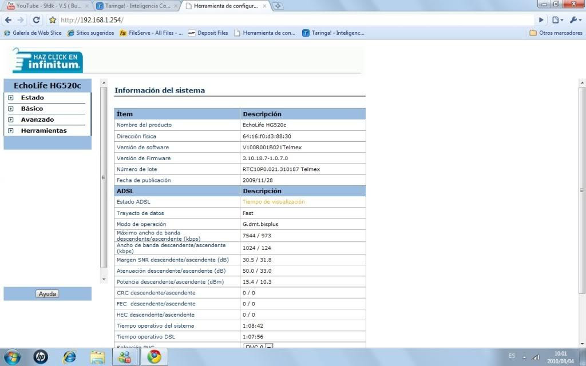Viewport: 586px width, 366px height.
Task: Open Windows Explorer folder in the taskbar
Action: pyautogui.click(x=97, y=357)
